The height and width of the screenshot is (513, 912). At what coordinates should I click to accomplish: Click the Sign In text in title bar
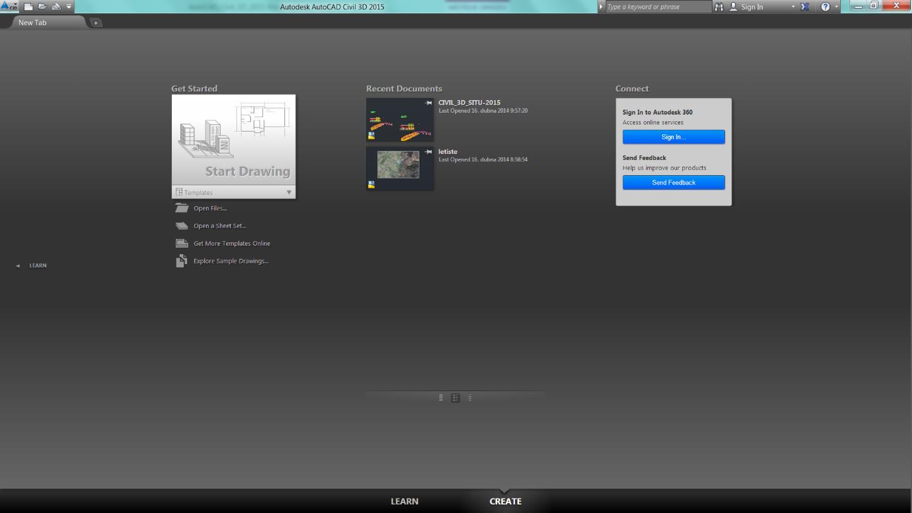[x=752, y=7]
